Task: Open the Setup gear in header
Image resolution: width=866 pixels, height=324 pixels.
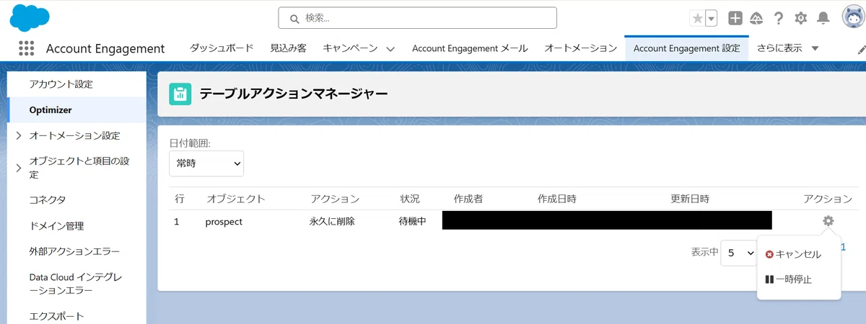Action: (800, 19)
